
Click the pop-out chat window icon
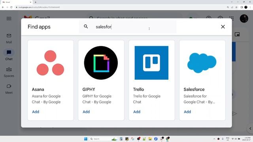pos(237,34)
